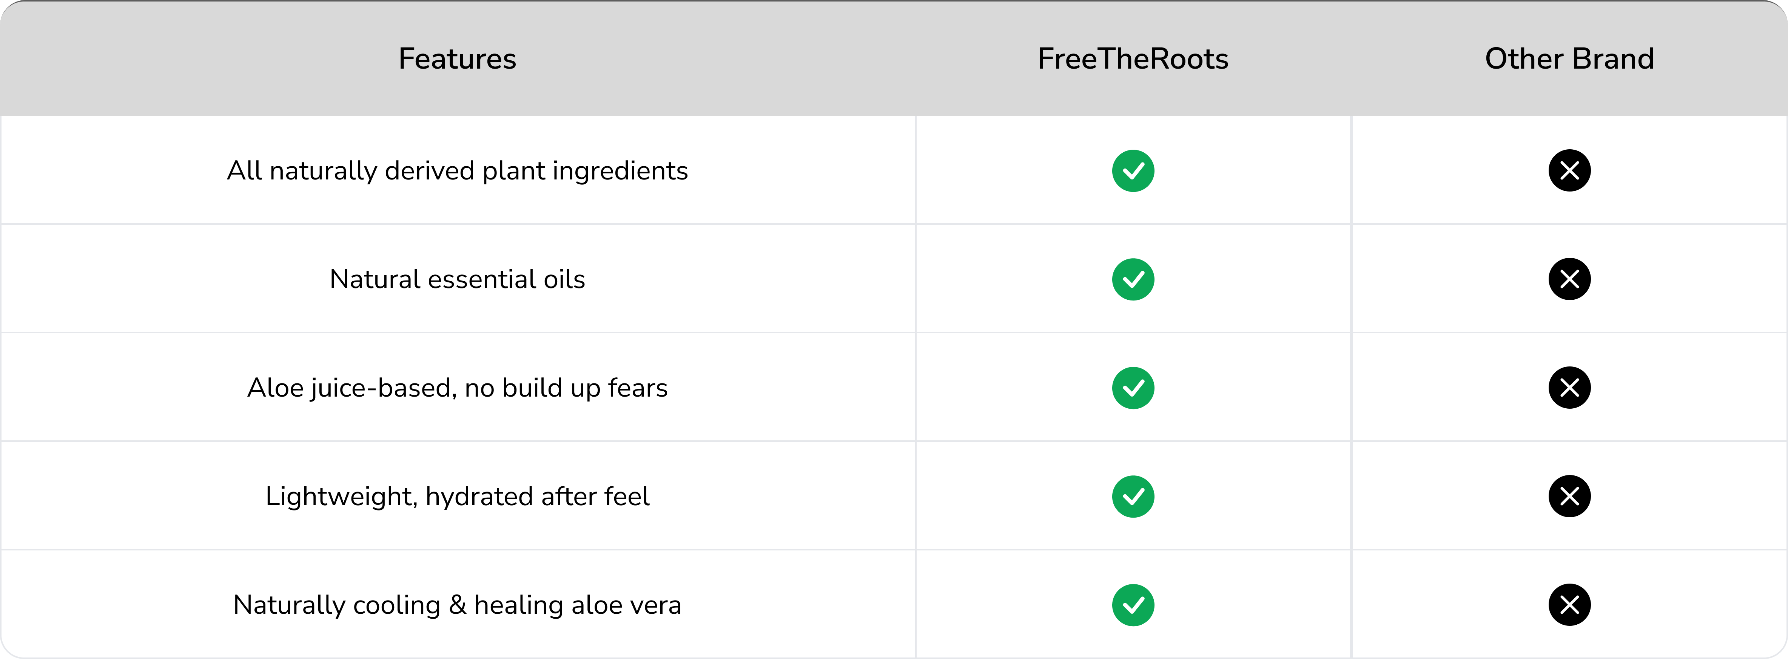This screenshot has width=1788, height=659.
Task: Click the word FreeTheRoots in the header
Action: [1133, 59]
